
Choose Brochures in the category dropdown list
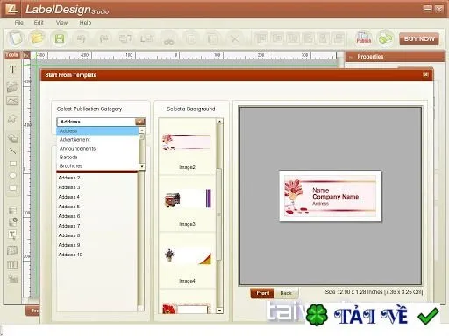tap(97, 166)
